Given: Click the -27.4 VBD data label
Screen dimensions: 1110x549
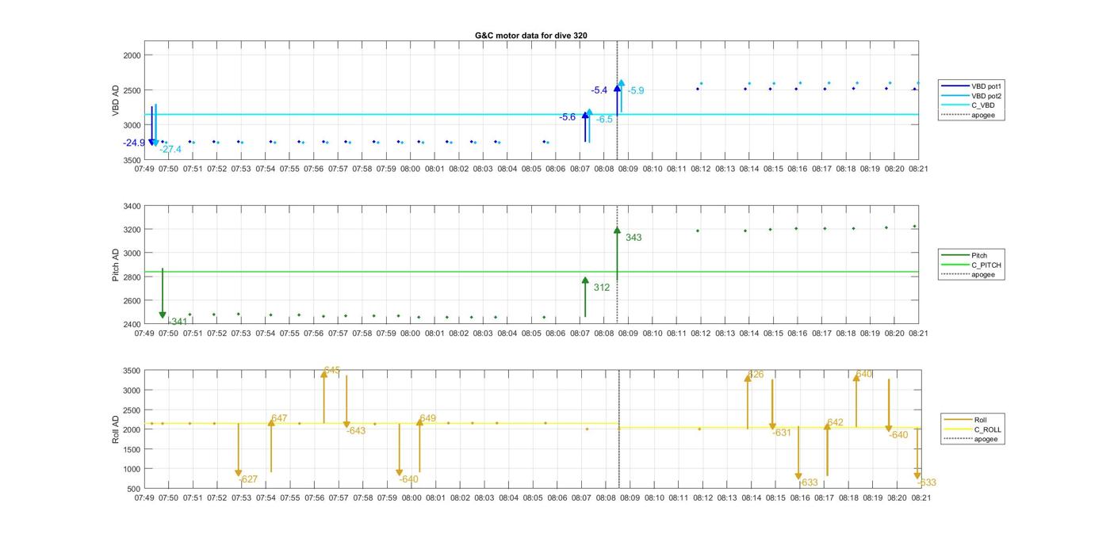Looking at the screenshot, I should [170, 149].
